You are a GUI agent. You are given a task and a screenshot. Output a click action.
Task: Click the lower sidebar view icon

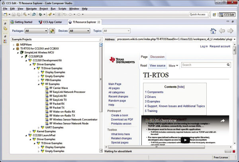pyautogui.click(x=5, y=41)
